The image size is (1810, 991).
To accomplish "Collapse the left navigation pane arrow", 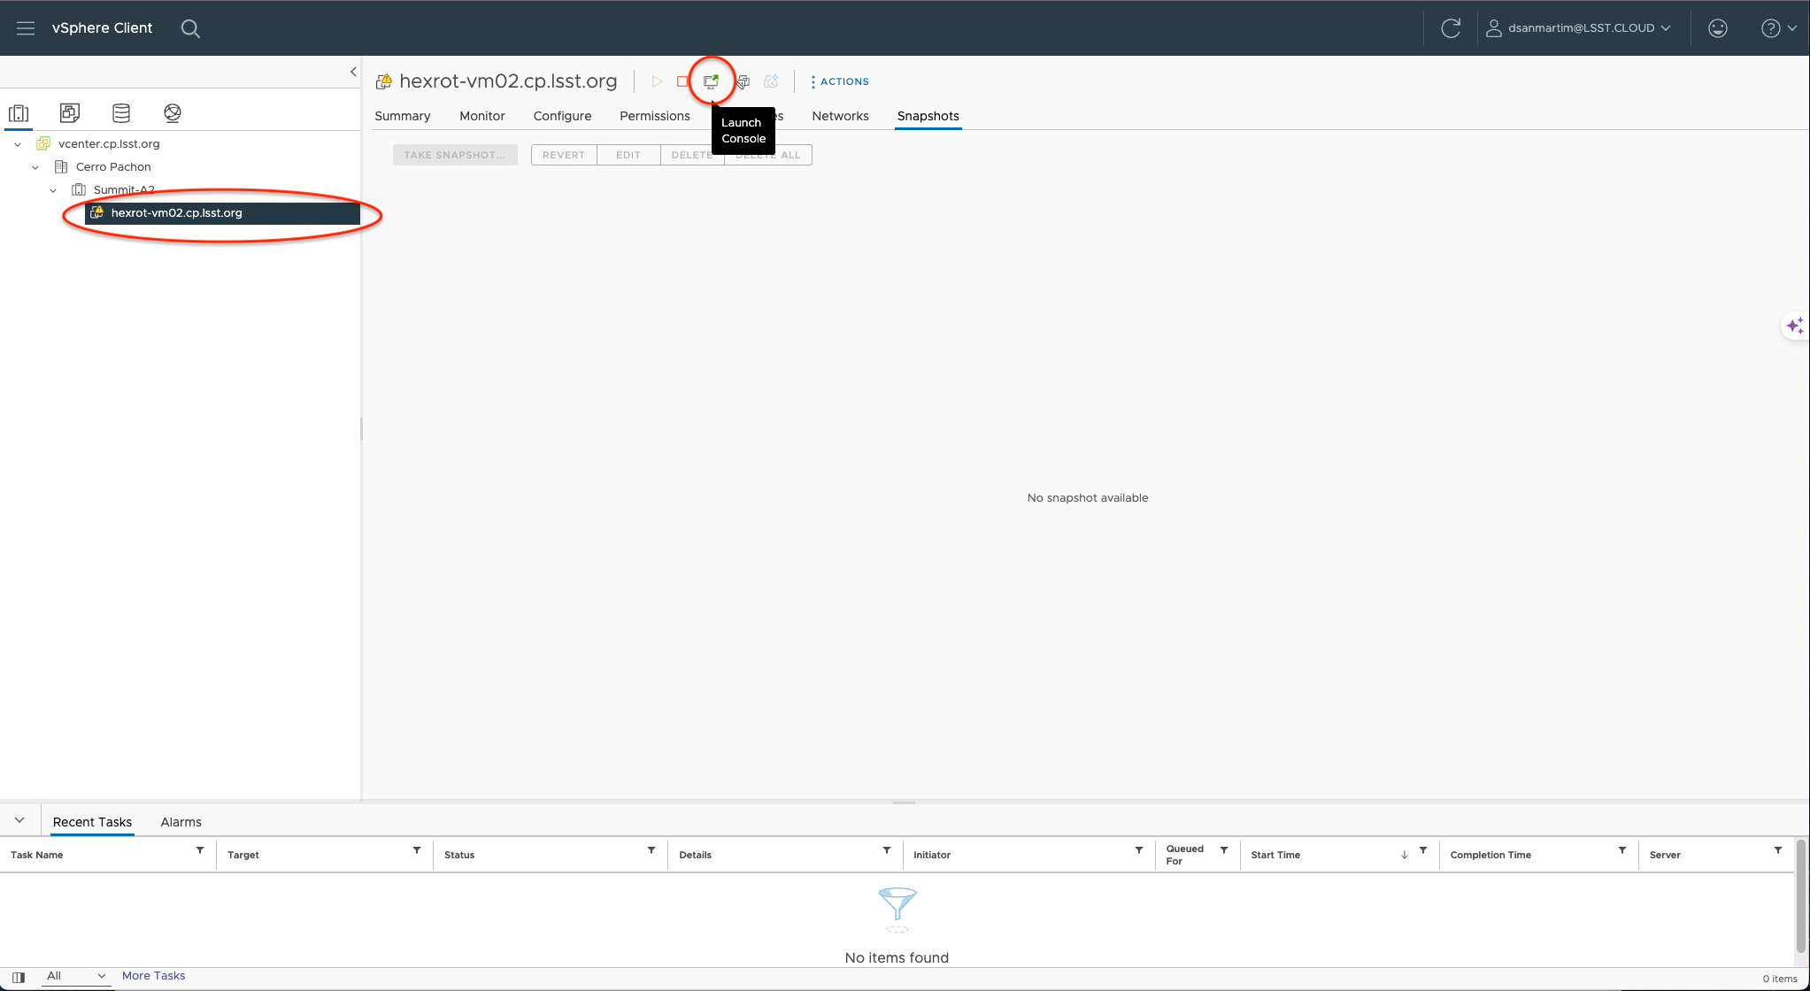I will [x=353, y=72].
